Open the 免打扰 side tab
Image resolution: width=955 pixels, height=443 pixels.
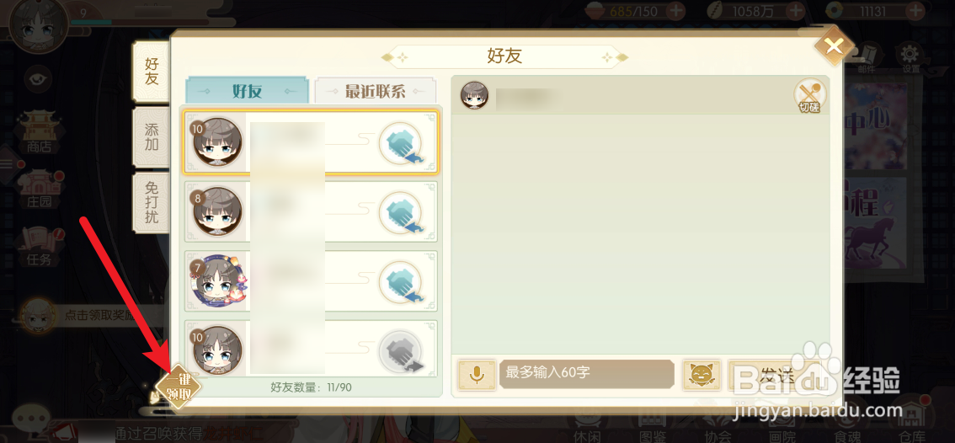152,202
